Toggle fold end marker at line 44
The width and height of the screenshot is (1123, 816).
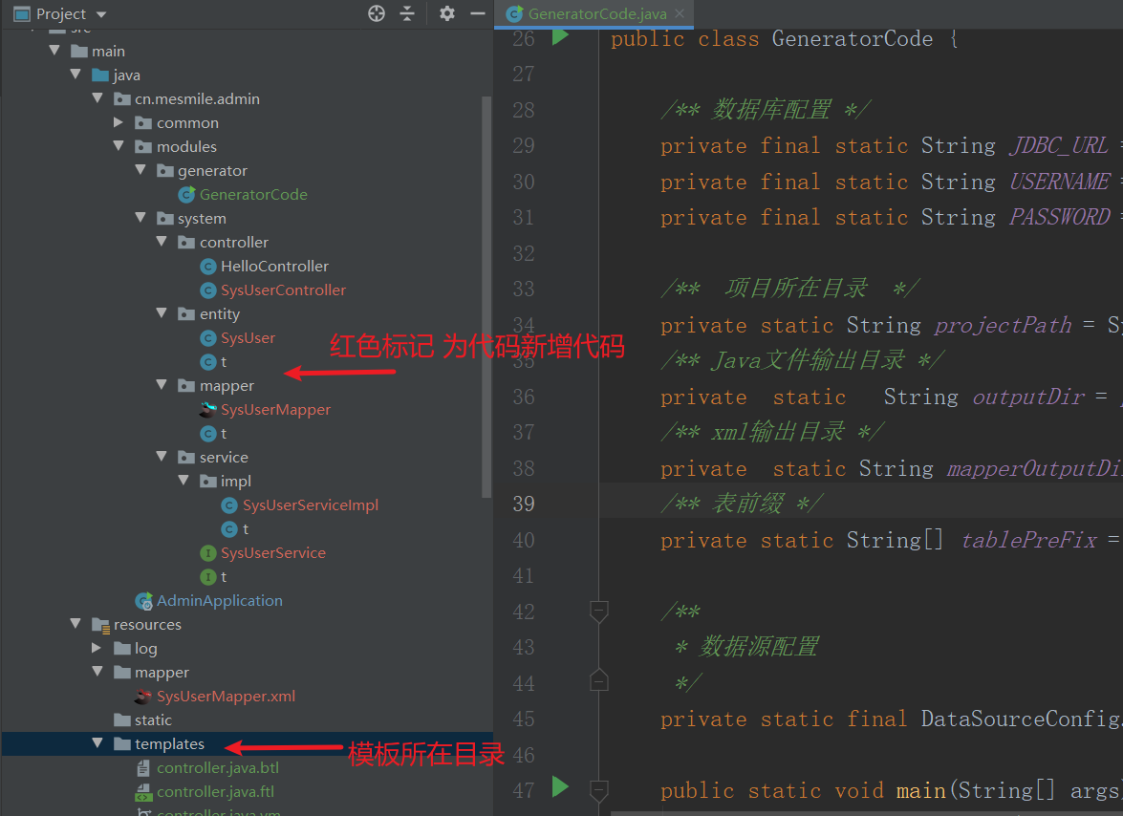pyautogui.click(x=599, y=680)
